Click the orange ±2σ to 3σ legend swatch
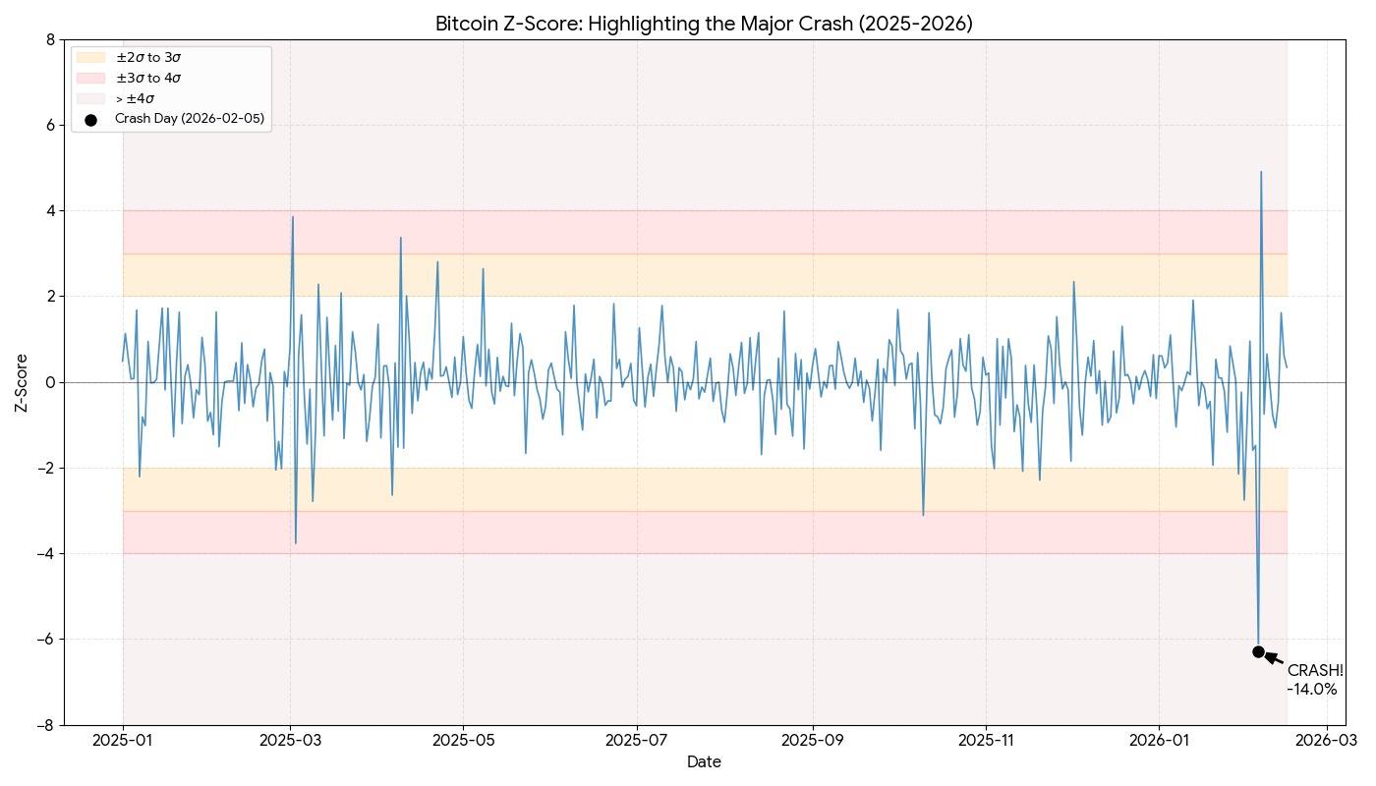This screenshot has height=786, width=1376. (90, 58)
